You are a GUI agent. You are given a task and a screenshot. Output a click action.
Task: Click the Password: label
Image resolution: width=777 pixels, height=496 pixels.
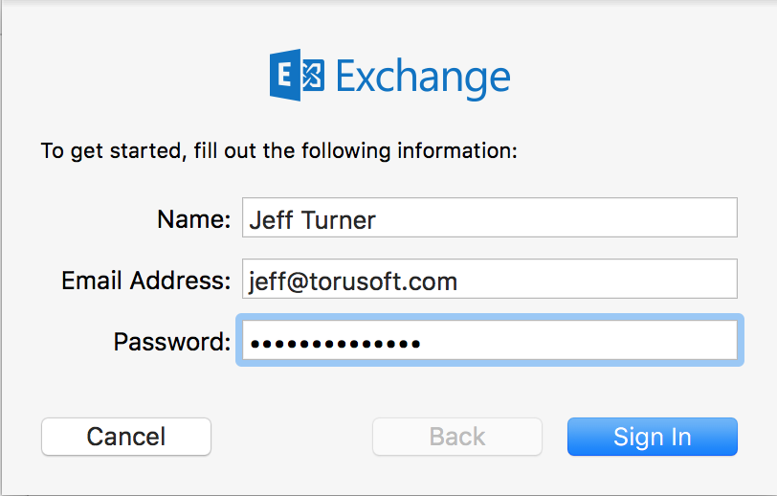(x=172, y=342)
